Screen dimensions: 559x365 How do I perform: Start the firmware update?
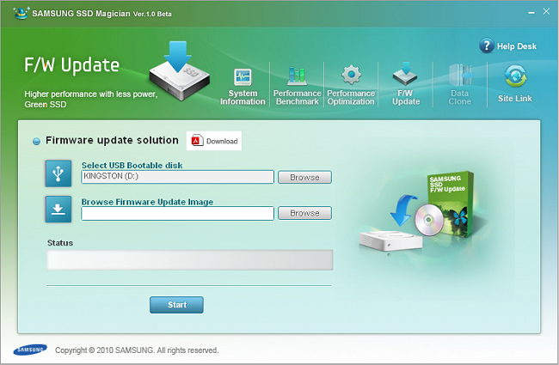pos(176,305)
